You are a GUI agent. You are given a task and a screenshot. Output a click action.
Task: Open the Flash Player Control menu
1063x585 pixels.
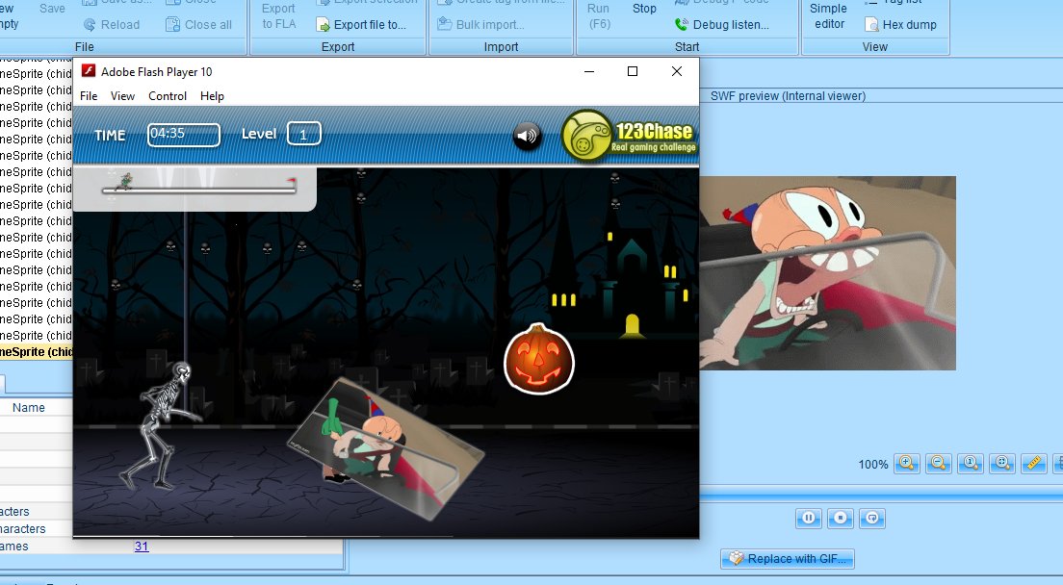[168, 96]
